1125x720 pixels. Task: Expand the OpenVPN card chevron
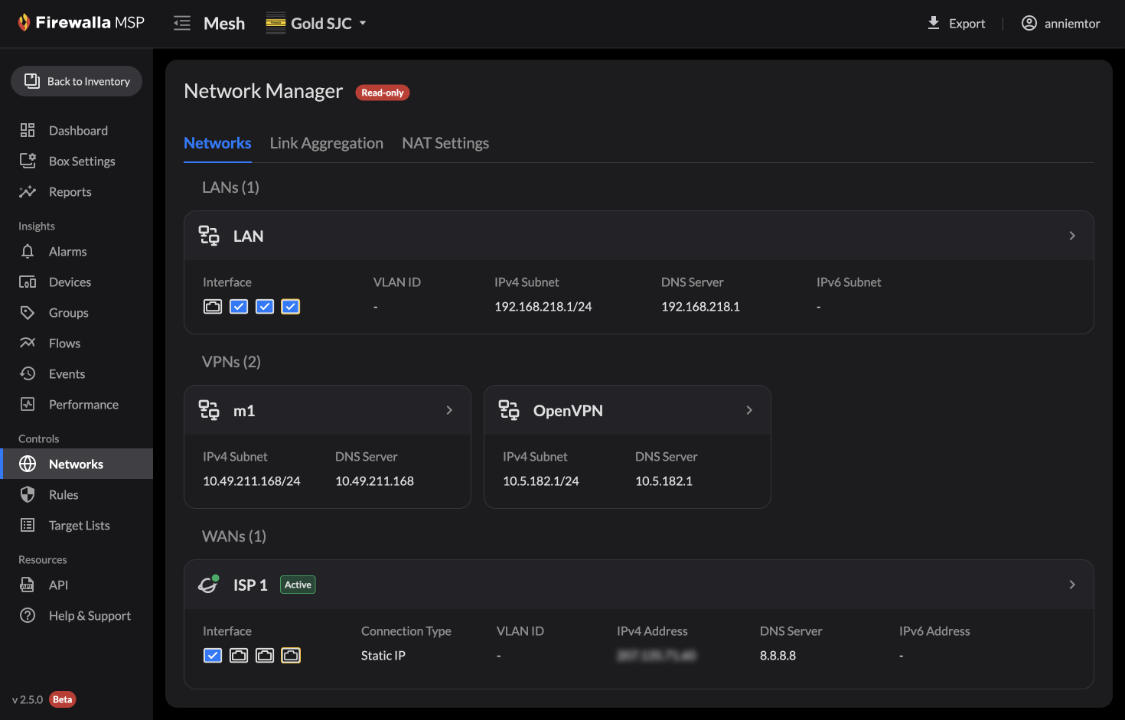(x=749, y=410)
